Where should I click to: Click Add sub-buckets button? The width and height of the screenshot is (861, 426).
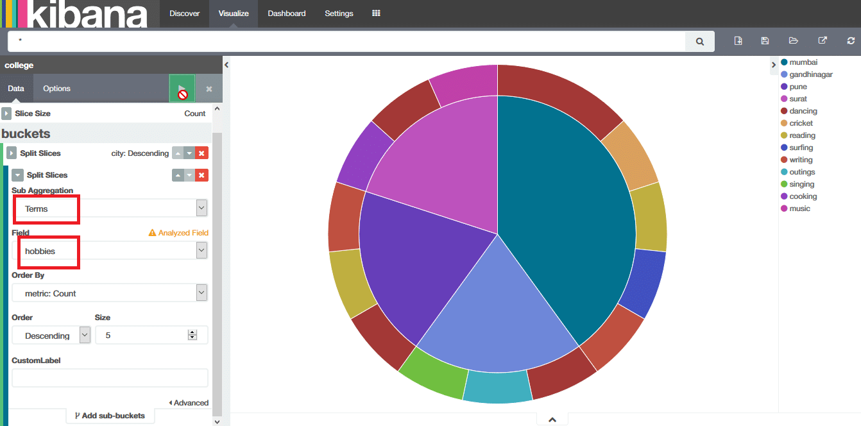[x=110, y=416]
